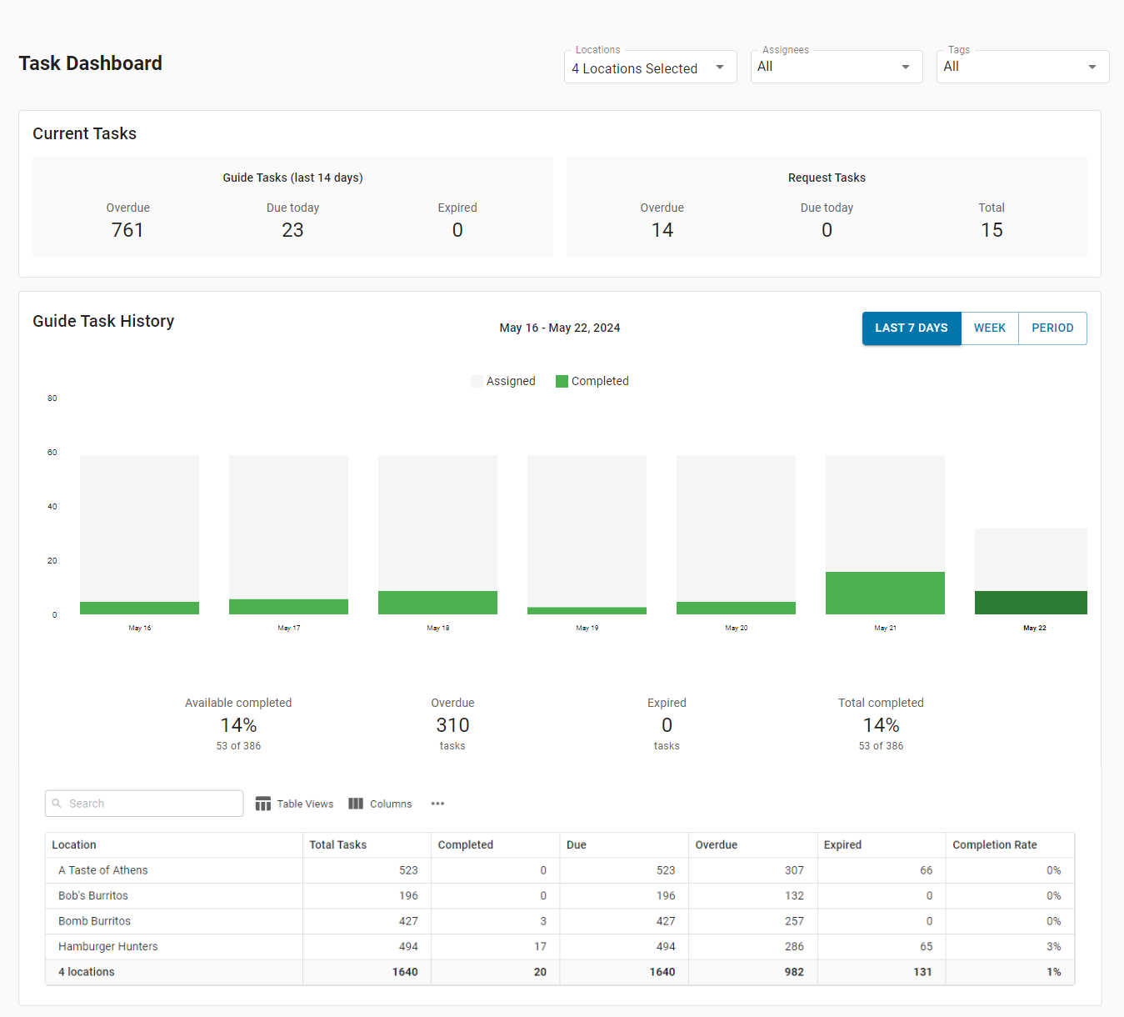The image size is (1124, 1017).
Task: Click the search magnifier icon
Action: click(57, 804)
